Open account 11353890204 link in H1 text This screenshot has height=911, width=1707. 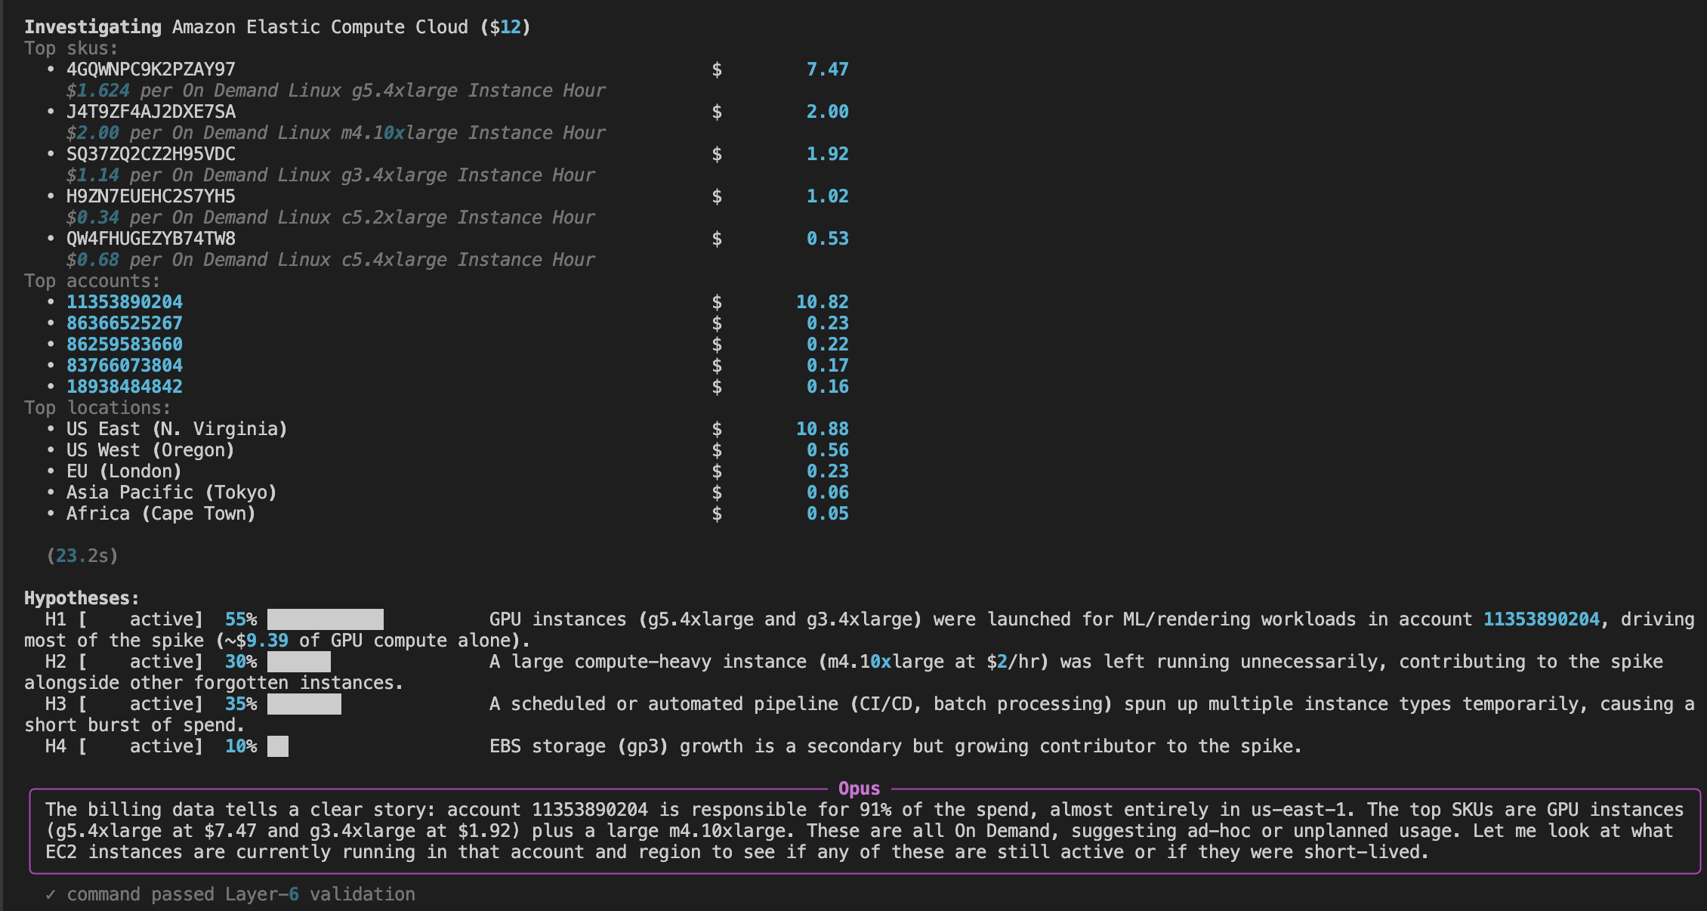coord(1542,619)
